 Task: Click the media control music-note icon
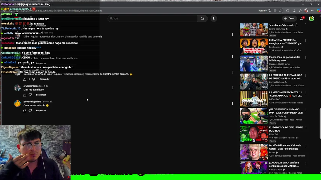[x=294, y=10]
